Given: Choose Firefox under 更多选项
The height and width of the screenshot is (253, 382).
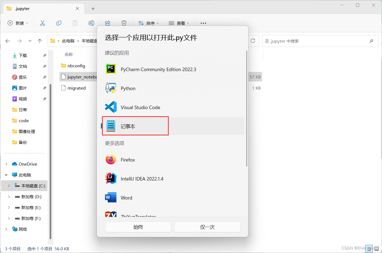Looking at the screenshot, I should (x=173, y=160).
